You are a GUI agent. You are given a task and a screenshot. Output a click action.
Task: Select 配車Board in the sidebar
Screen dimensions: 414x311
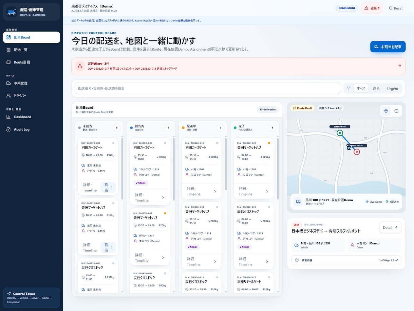click(x=32, y=37)
